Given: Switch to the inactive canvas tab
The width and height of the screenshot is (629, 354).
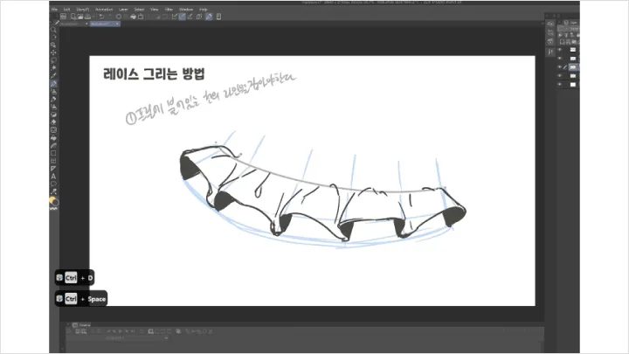Looking at the screenshot, I should pos(73,24).
